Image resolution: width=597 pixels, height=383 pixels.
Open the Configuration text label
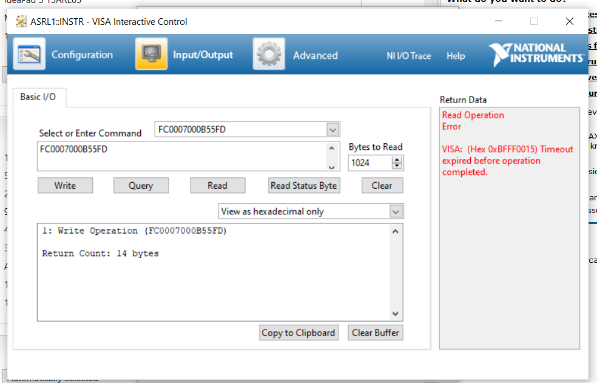pyautogui.click(x=83, y=55)
